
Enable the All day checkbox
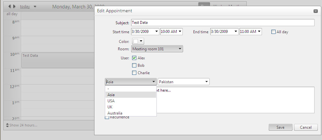(x=274, y=32)
